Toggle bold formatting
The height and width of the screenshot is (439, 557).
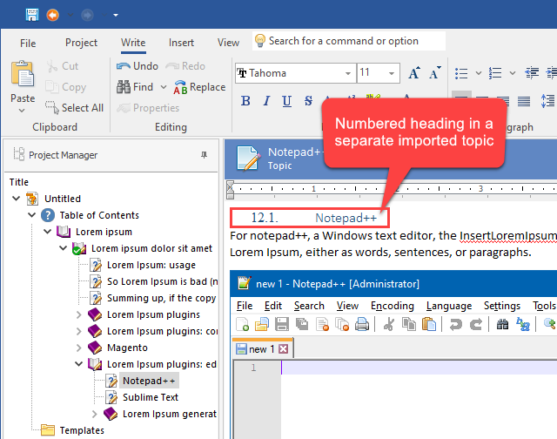tap(245, 101)
